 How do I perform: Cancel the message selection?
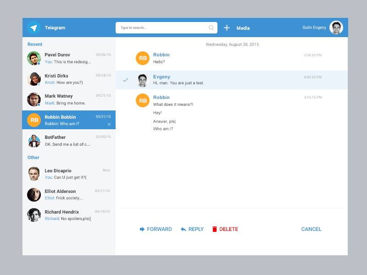(x=311, y=229)
